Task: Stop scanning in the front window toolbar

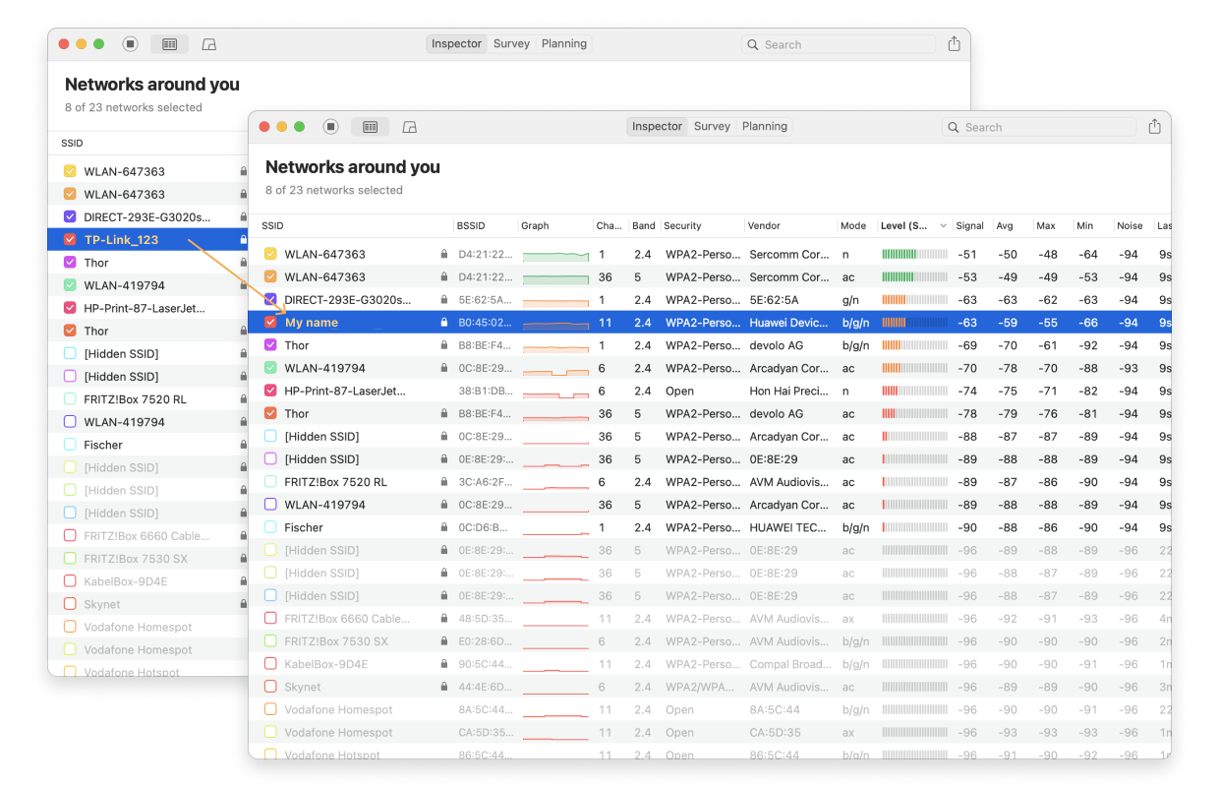Action: tap(331, 127)
